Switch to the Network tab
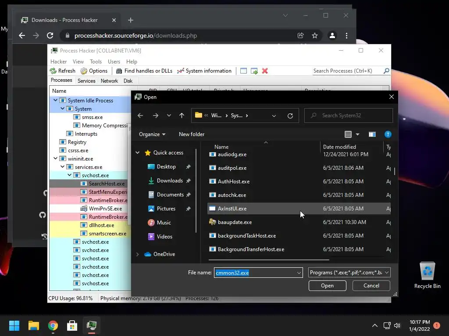This screenshot has width=449, height=336. [109, 81]
